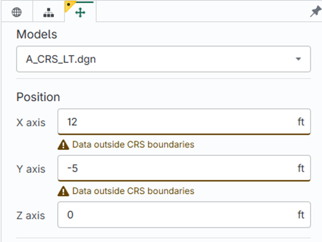Select the move position tab icon
Viewport: 322px width, 242px height.
pos(81,13)
